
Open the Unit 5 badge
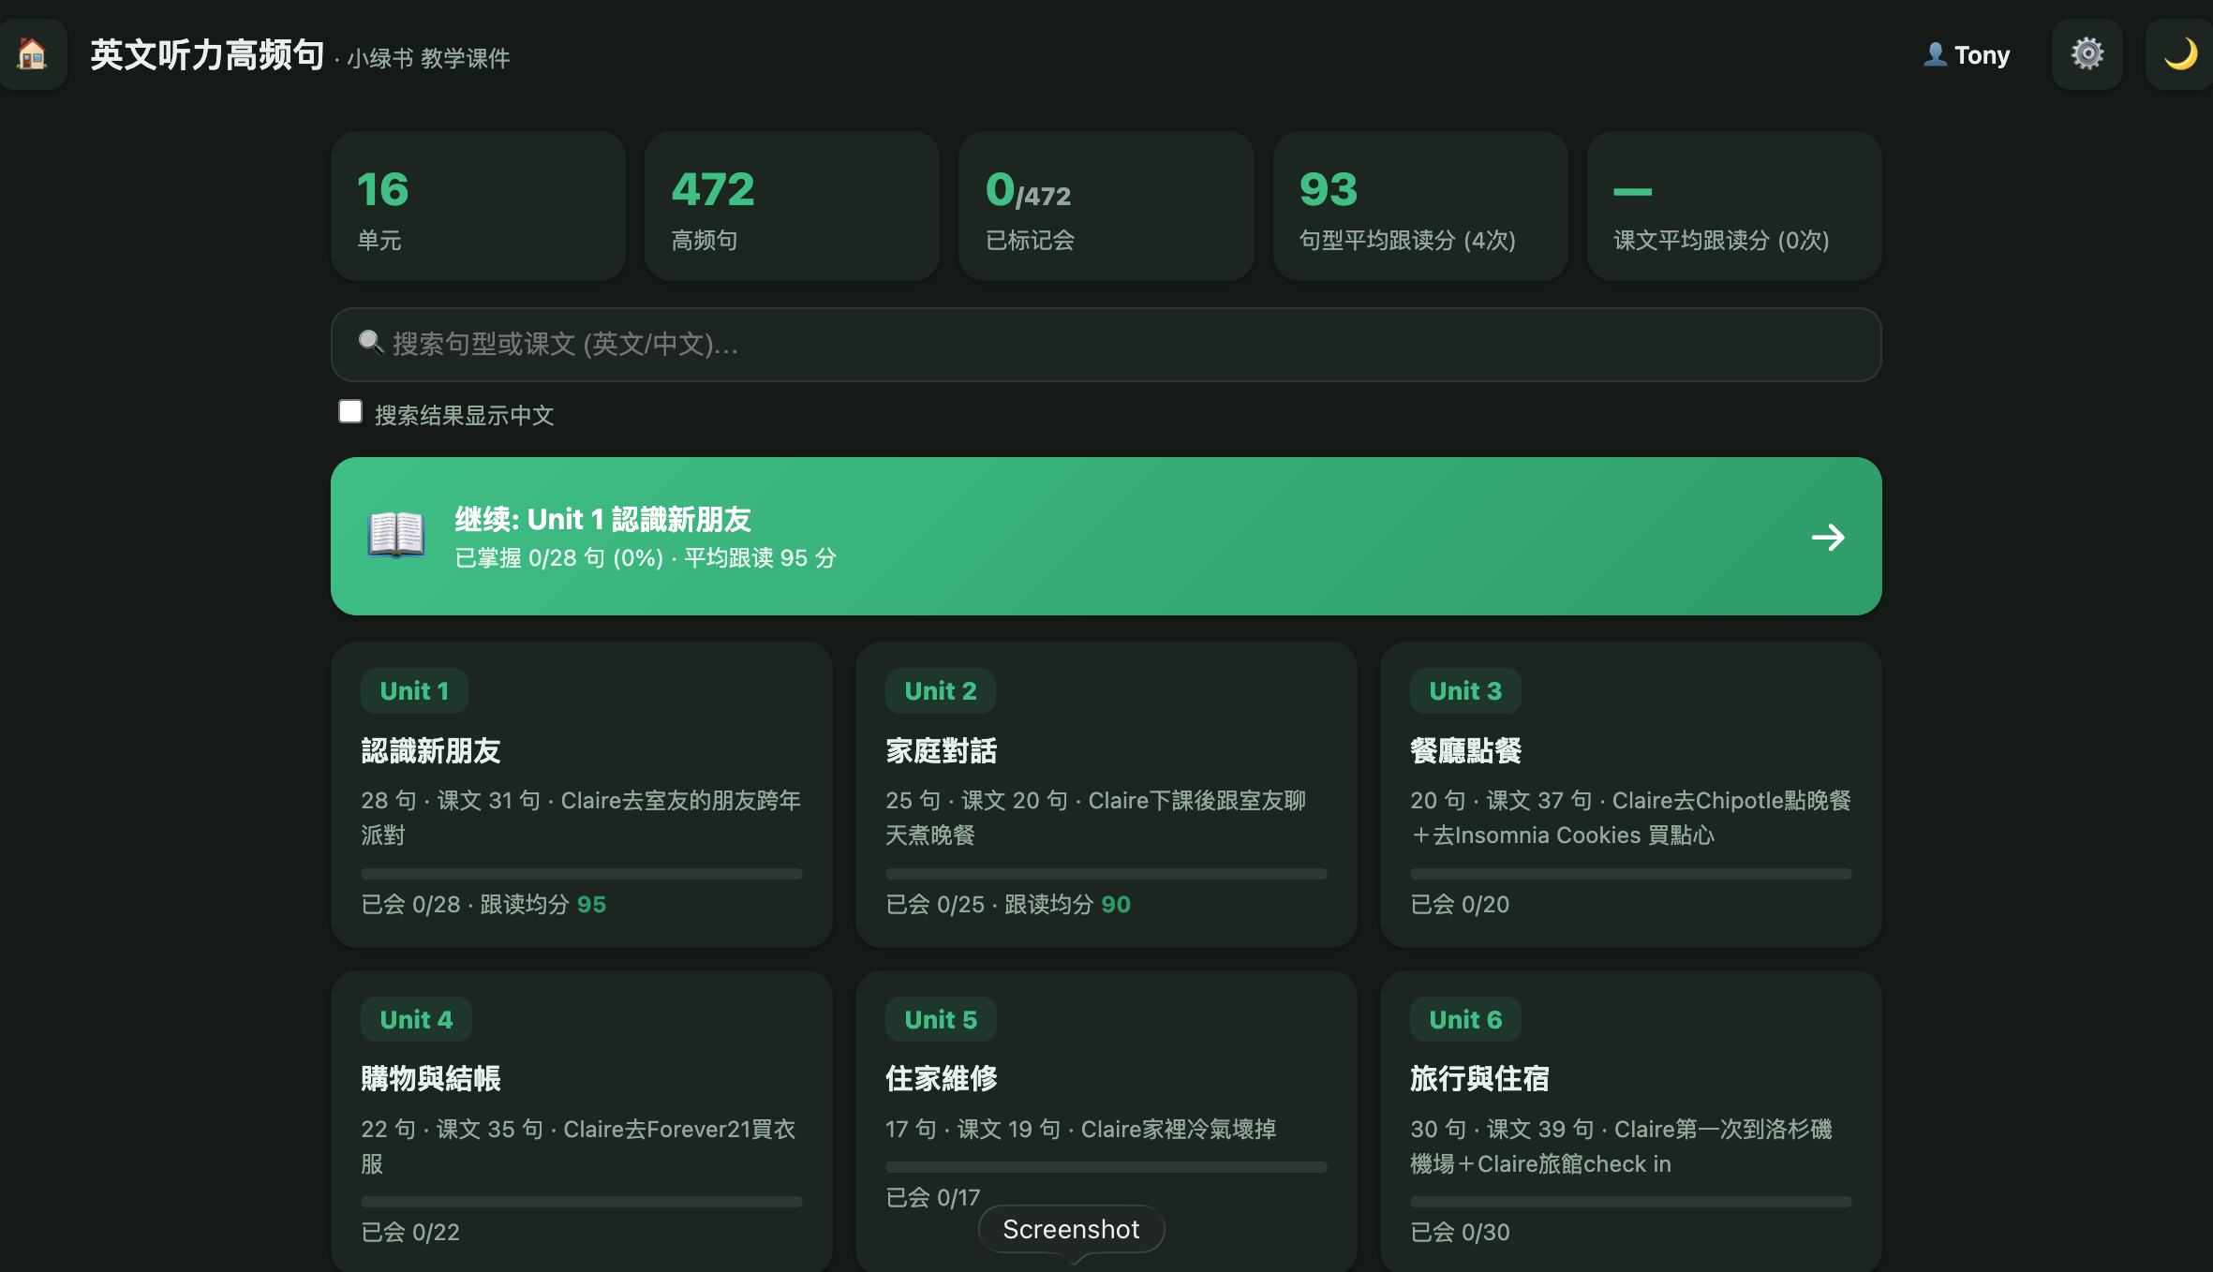(941, 1019)
